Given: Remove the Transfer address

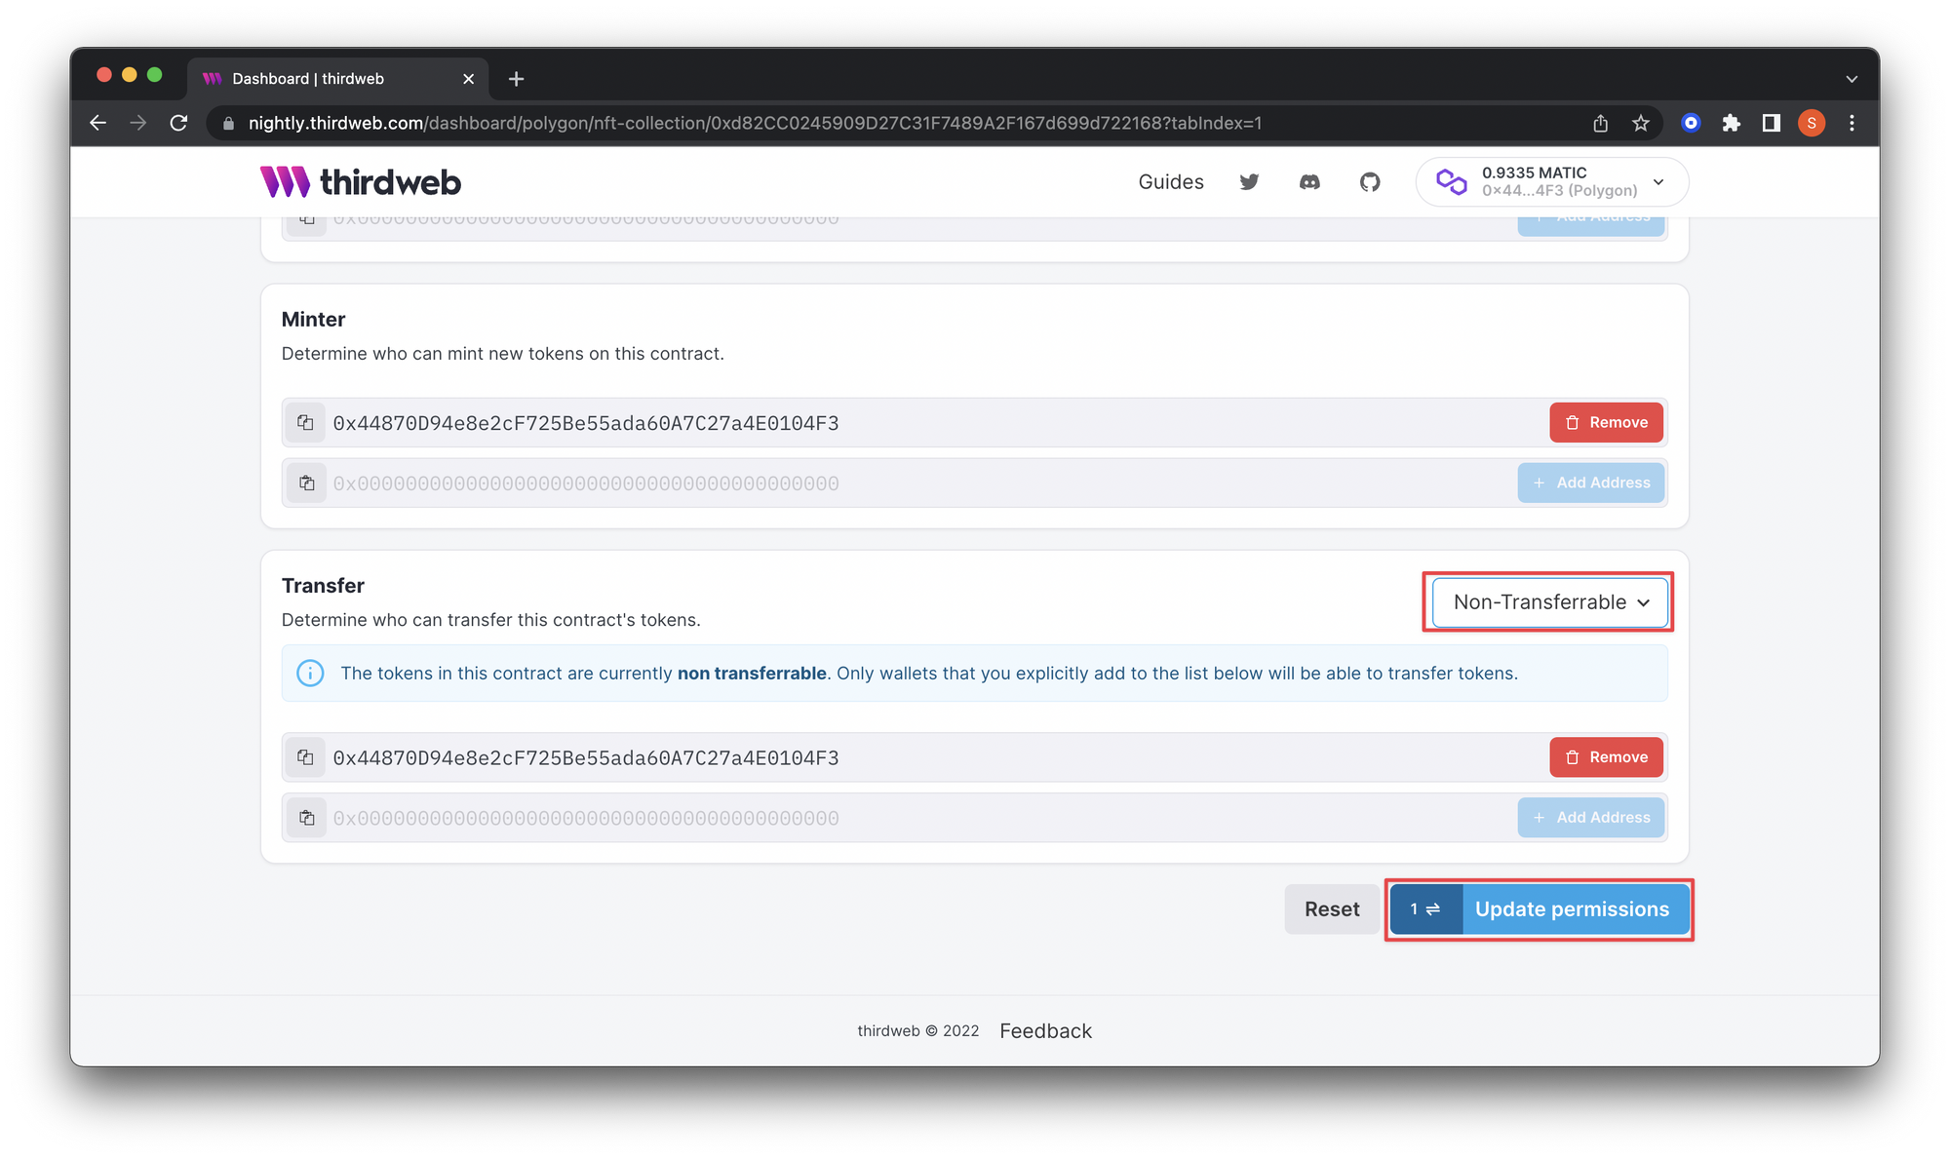Looking at the screenshot, I should (1606, 757).
